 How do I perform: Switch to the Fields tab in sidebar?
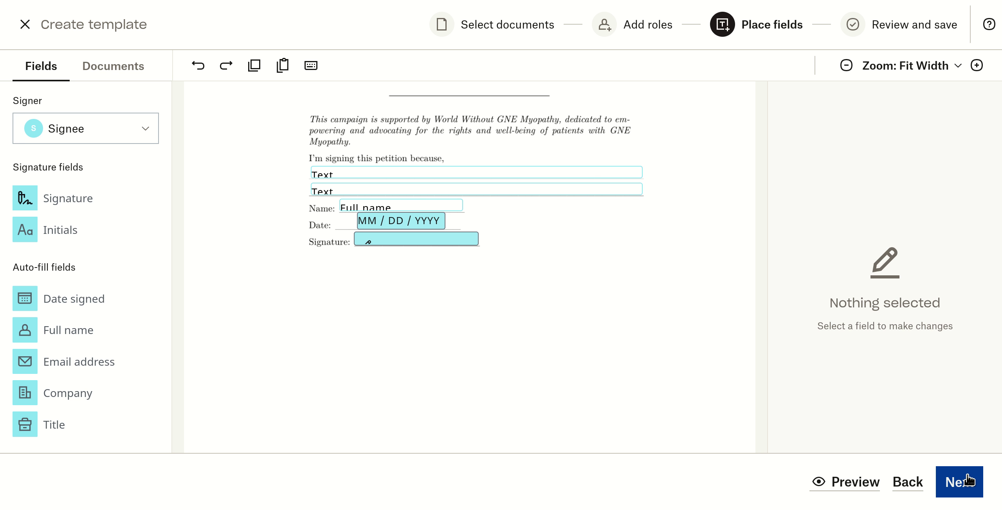click(41, 66)
